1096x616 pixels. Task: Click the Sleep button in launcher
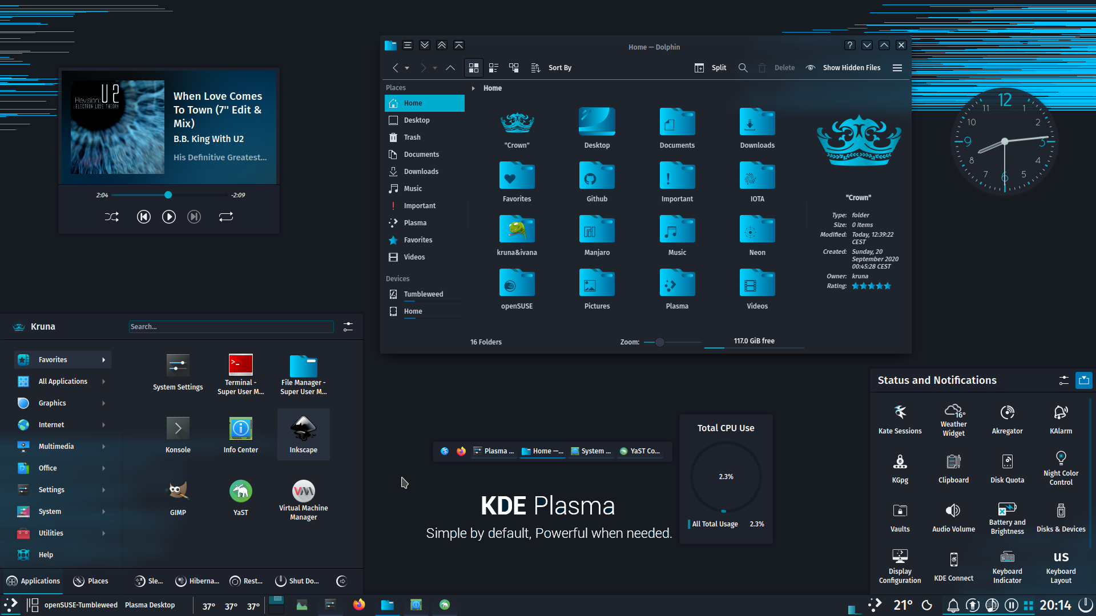pyautogui.click(x=149, y=581)
